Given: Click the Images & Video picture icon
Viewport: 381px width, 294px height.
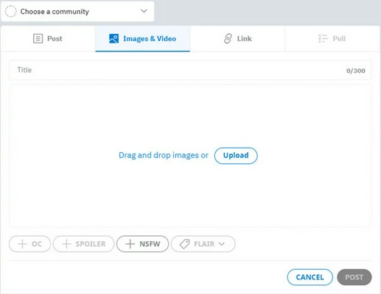Looking at the screenshot, I should coord(113,39).
